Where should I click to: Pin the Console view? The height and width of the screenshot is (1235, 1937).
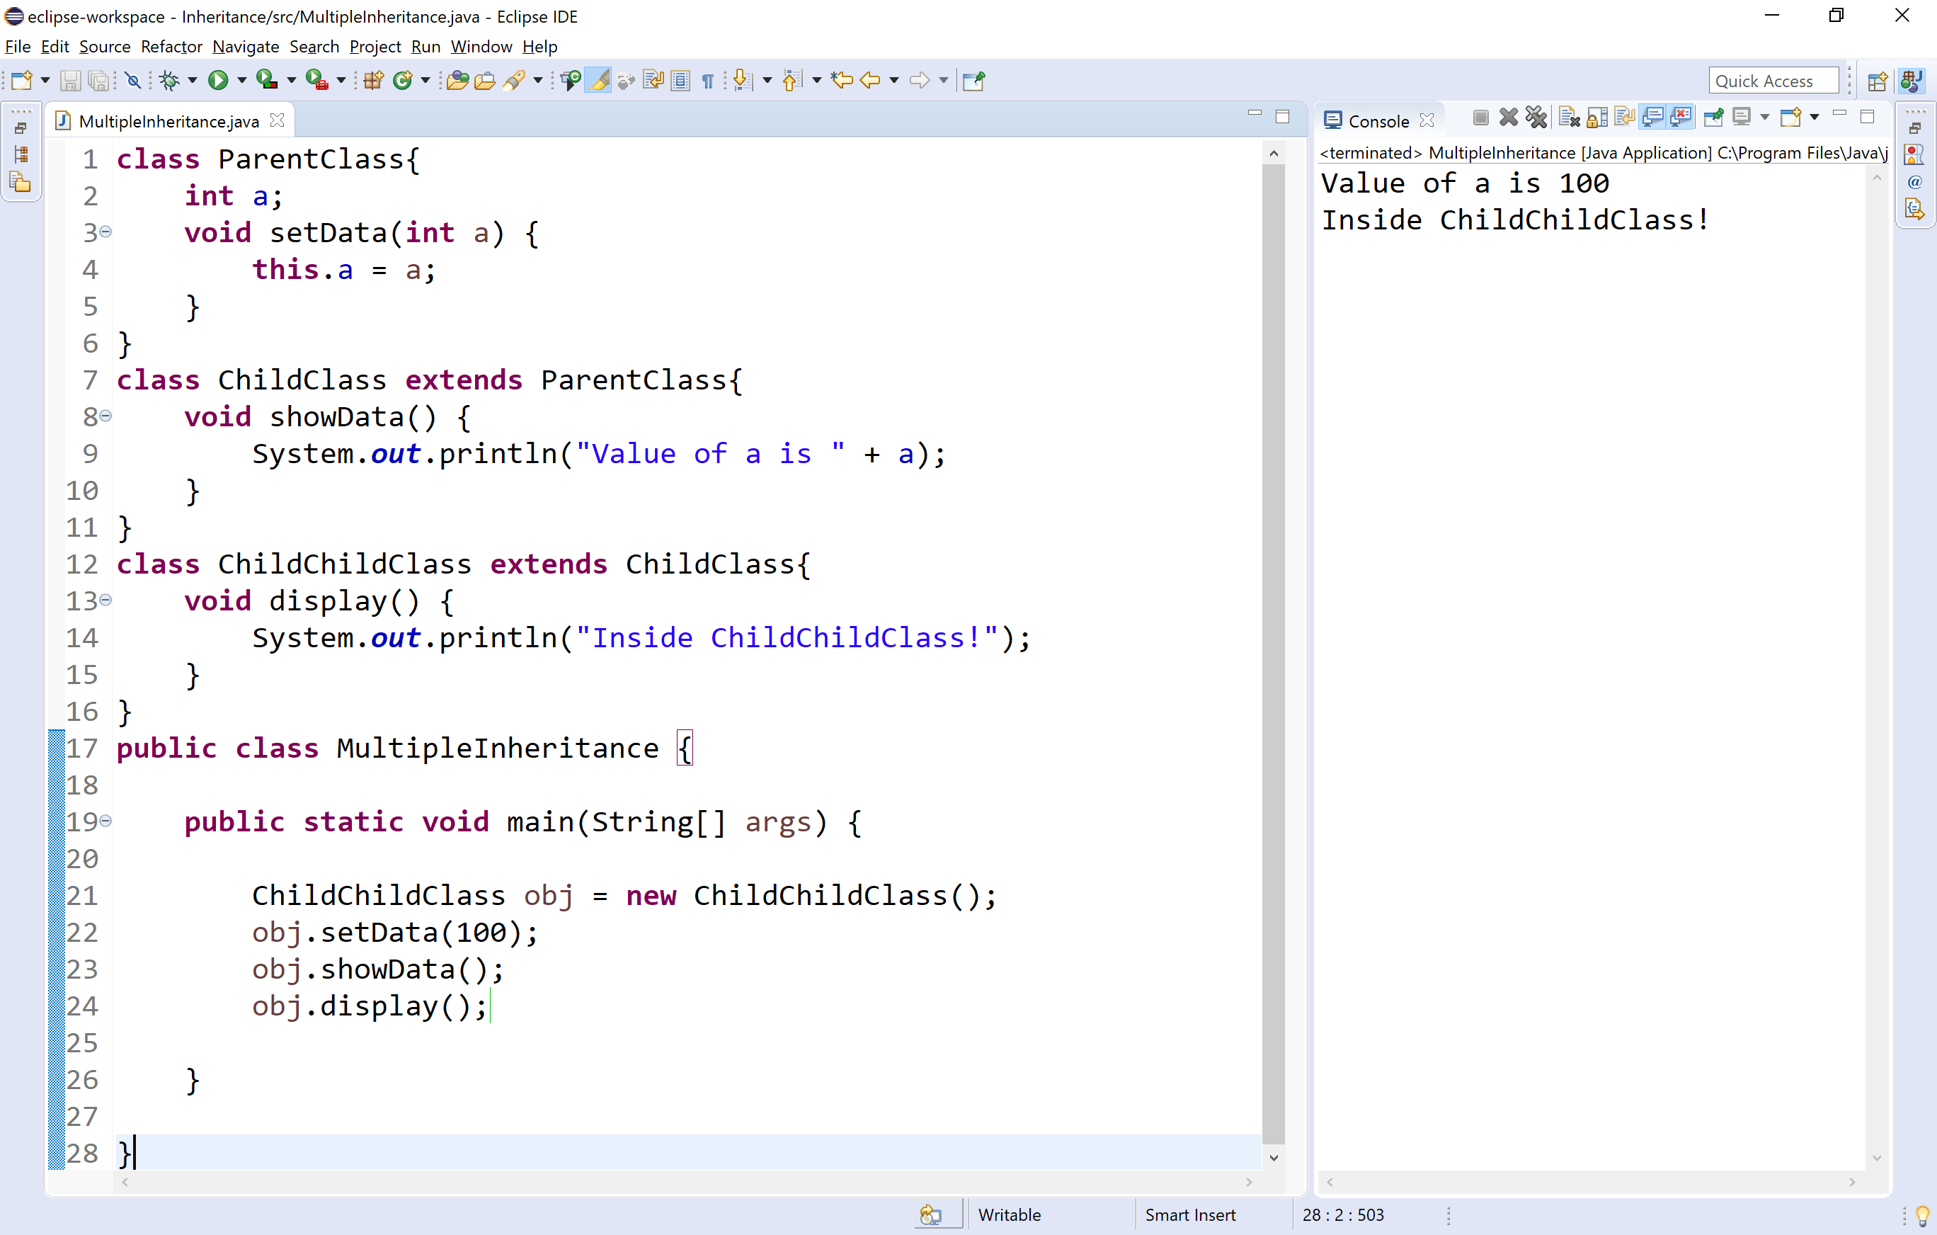click(x=1713, y=118)
